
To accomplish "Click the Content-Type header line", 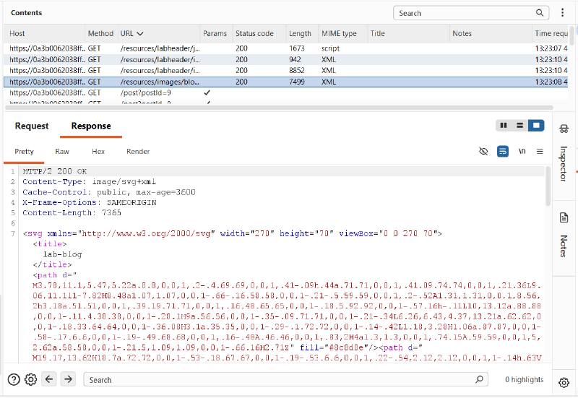I will (x=89, y=182).
